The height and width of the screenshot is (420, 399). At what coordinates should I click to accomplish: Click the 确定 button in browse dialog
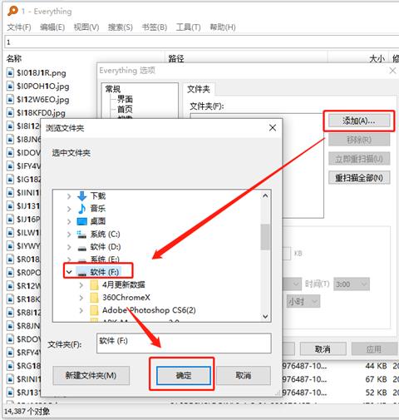(184, 376)
